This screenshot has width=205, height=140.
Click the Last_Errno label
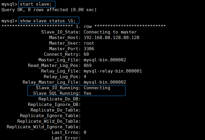[66, 132]
